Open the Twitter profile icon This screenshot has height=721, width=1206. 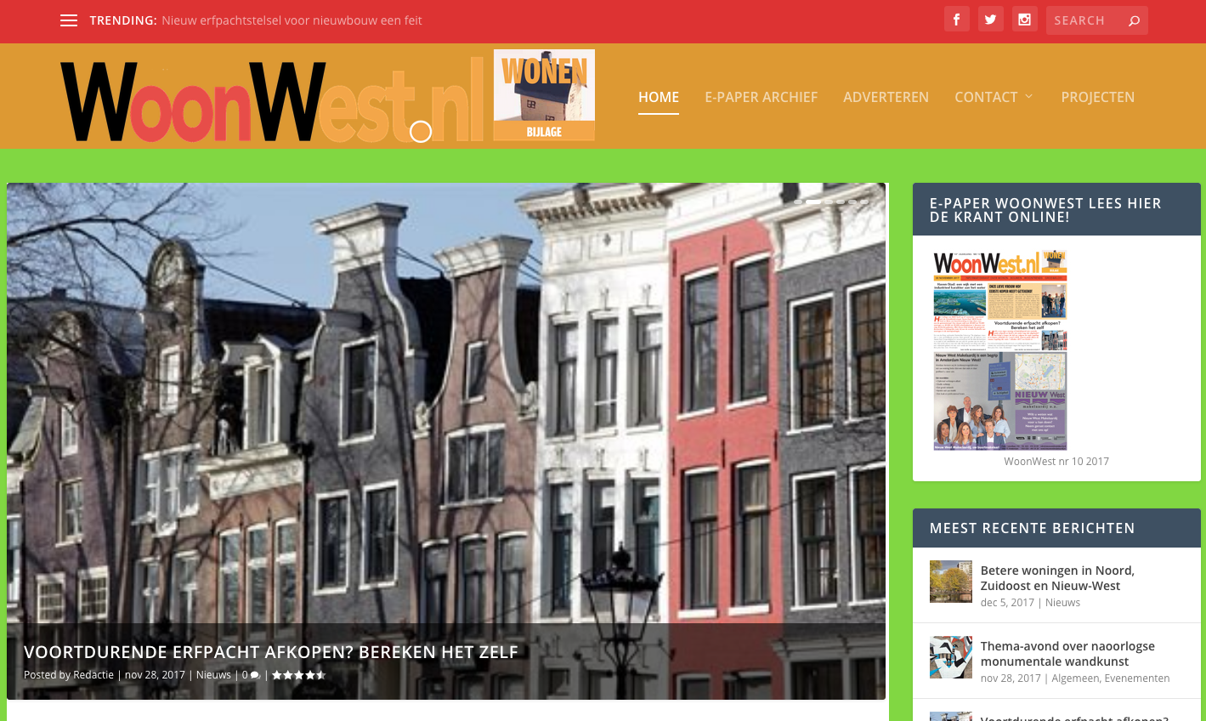click(x=990, y=20)
